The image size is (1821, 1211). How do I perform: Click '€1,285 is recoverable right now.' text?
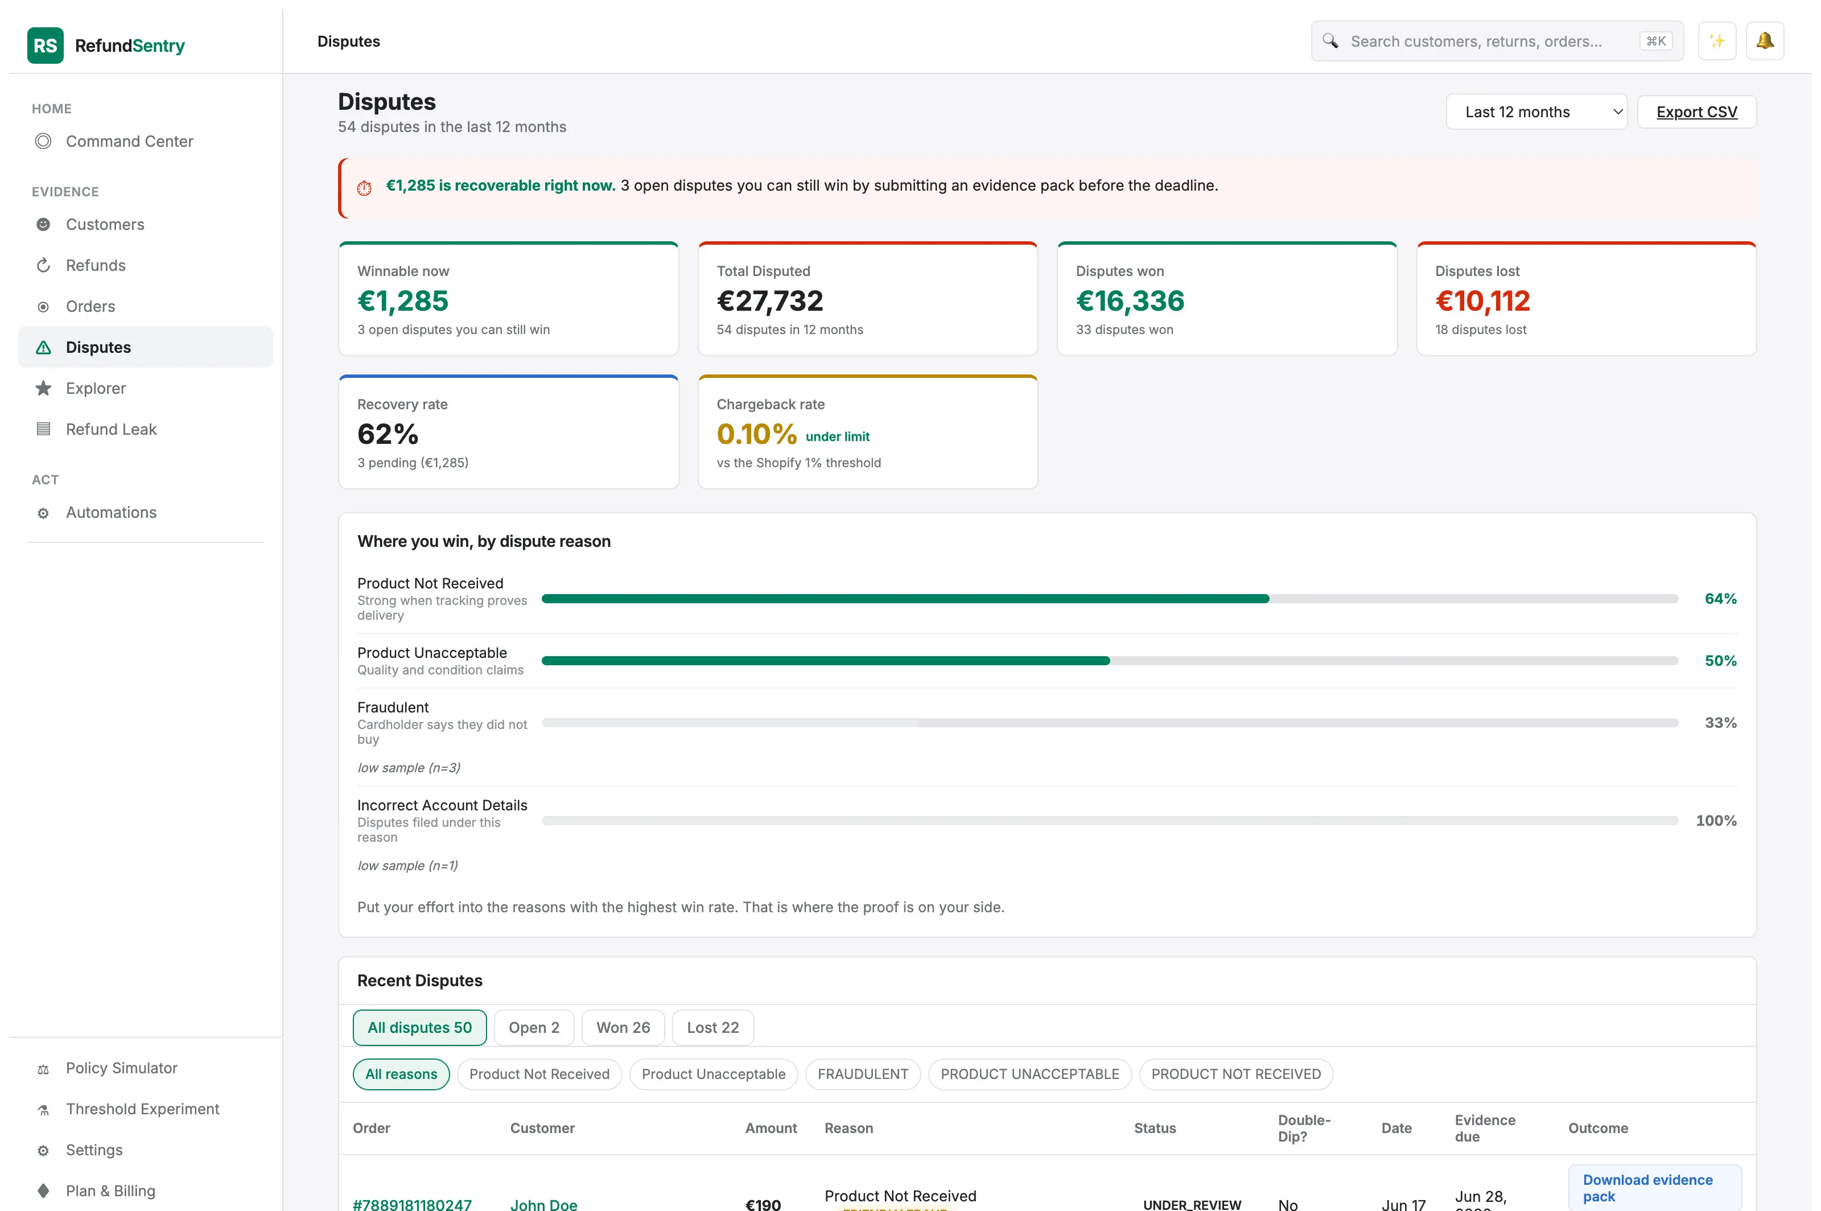[500, 186]
